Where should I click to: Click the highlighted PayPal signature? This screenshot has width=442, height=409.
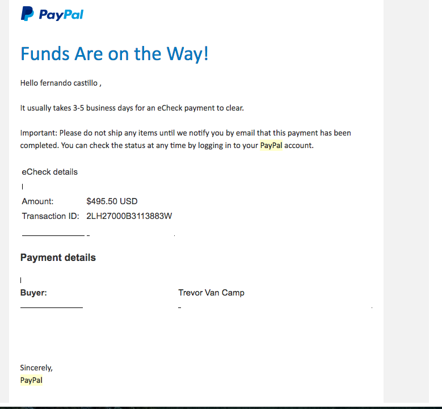31,380
